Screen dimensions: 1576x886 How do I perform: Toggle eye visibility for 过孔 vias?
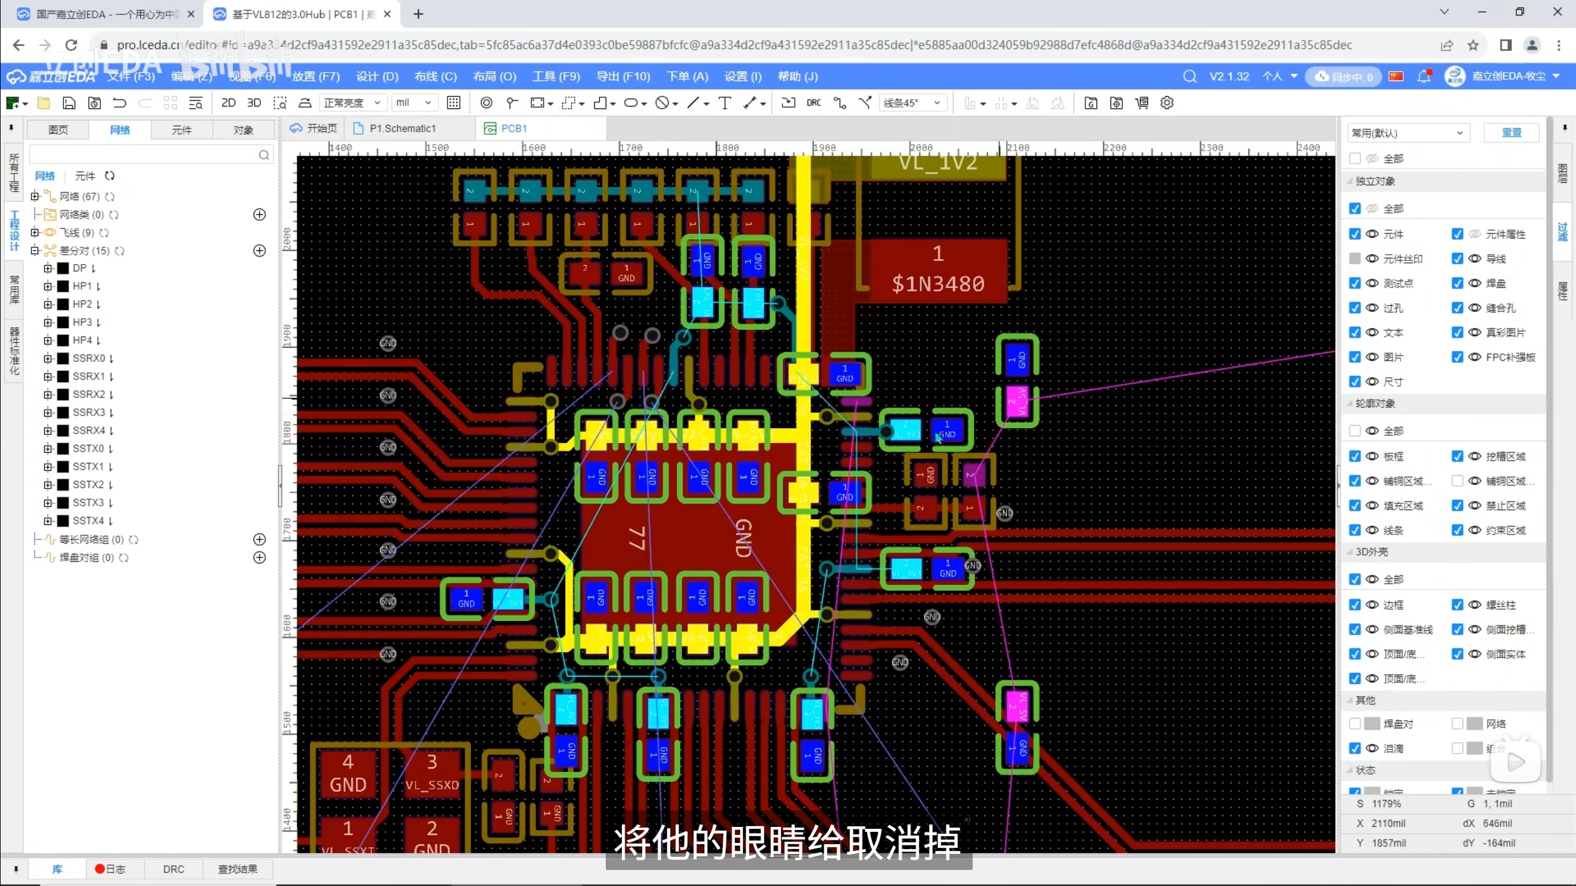(x=1372, y=308)
